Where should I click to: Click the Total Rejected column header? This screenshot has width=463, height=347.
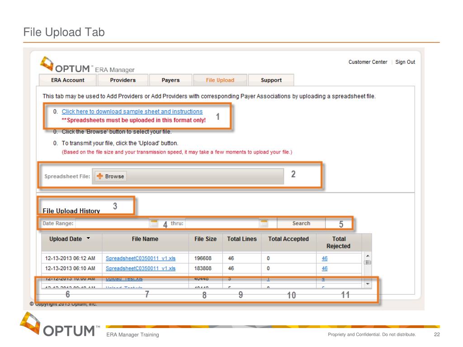coord(339,242)
